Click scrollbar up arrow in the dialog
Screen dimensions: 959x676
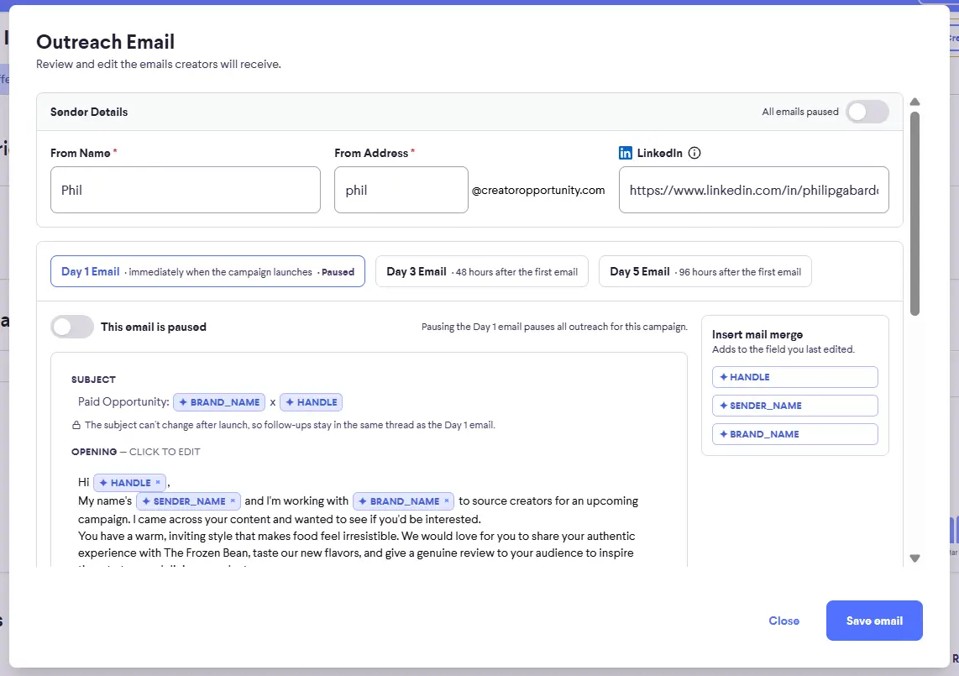(915, 102)
